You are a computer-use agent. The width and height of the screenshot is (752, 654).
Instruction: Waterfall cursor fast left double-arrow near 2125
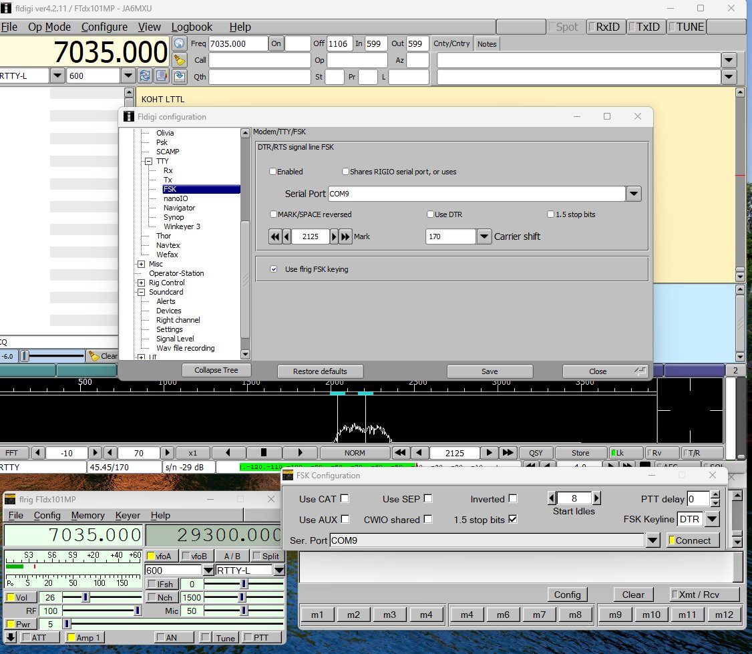click(x=400, y=452)
